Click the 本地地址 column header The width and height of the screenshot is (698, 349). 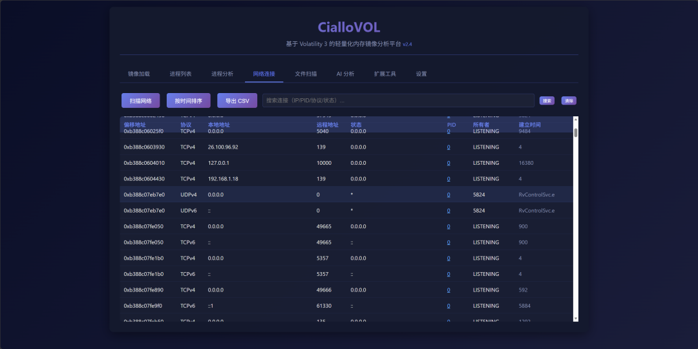219,125
